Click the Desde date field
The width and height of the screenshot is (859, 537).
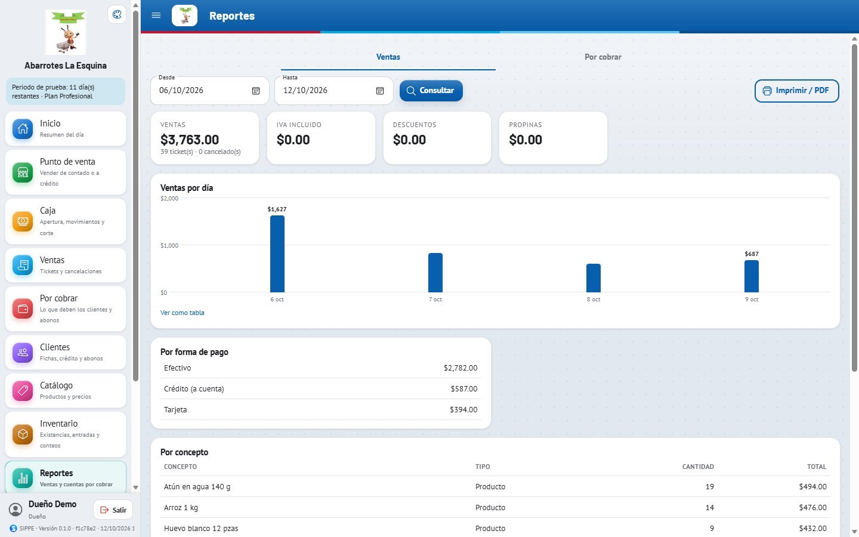click(210, 91)
